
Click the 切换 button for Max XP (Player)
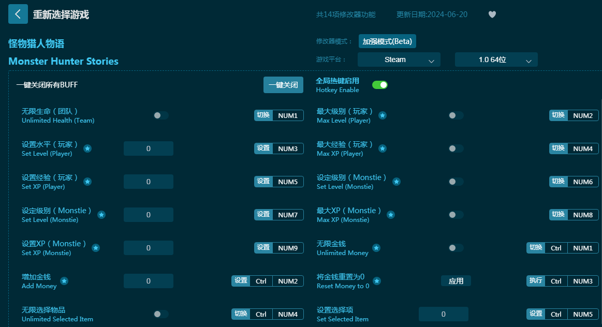(558, 148)
